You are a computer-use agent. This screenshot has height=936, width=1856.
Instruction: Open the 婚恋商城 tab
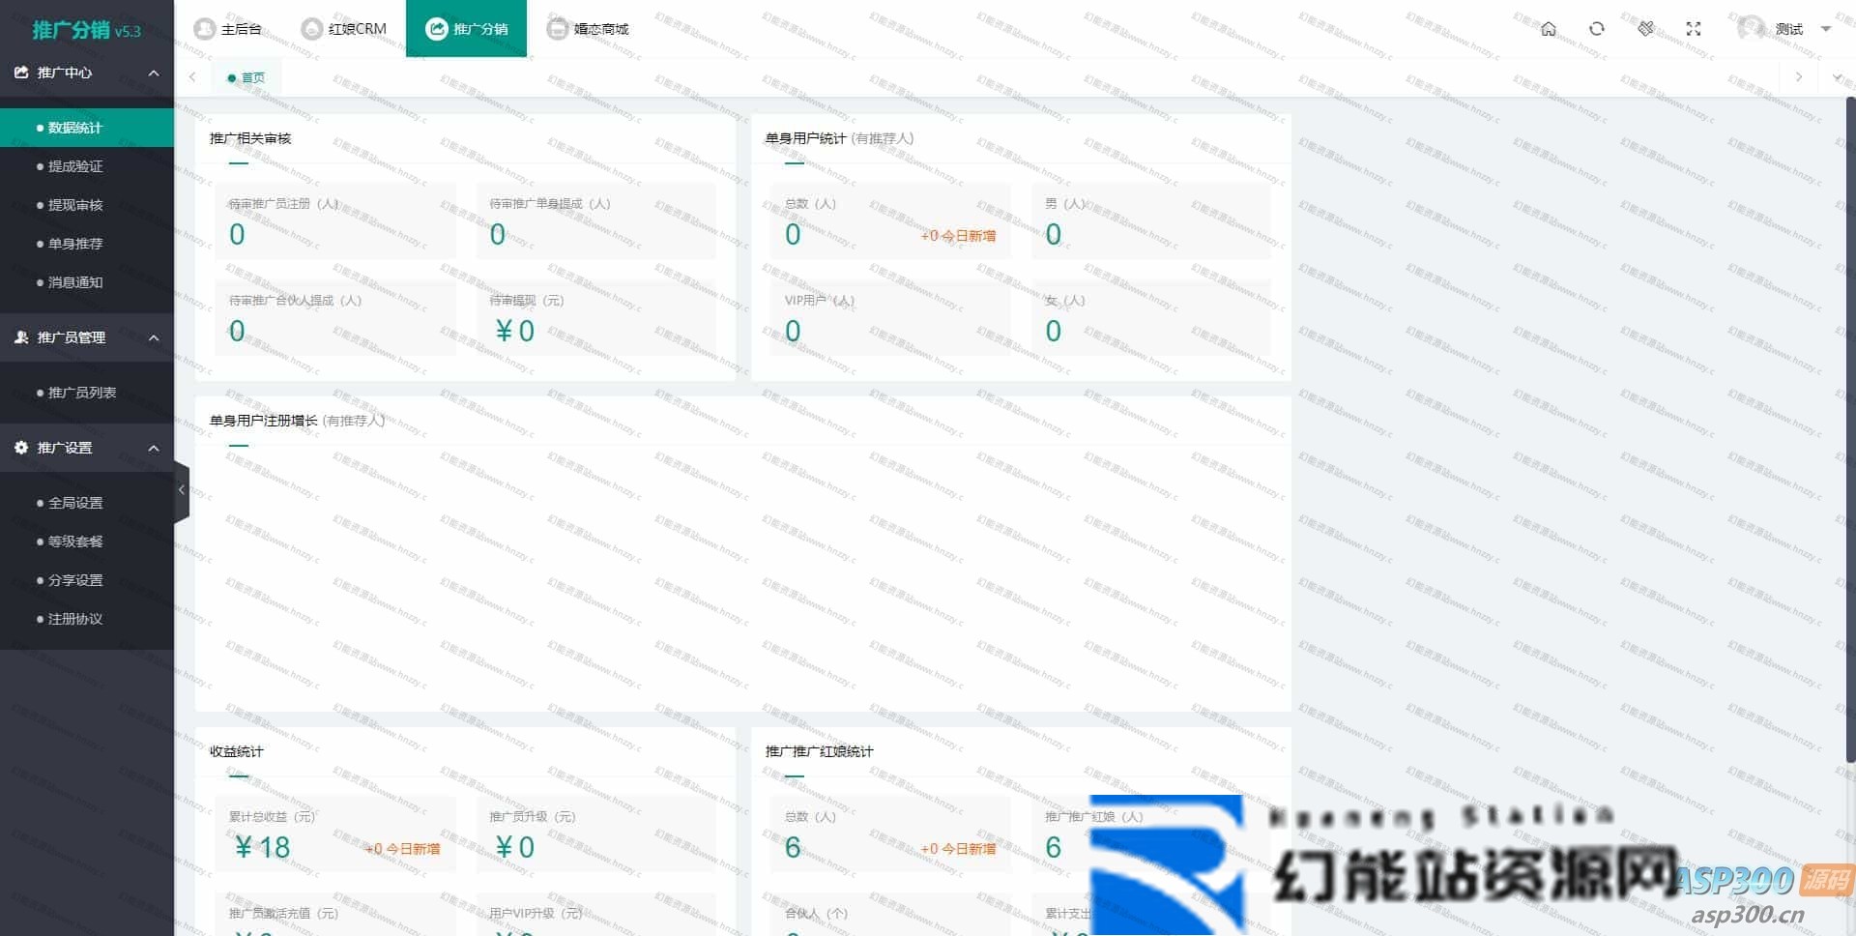pyautogui.click(x=588, y=29)
